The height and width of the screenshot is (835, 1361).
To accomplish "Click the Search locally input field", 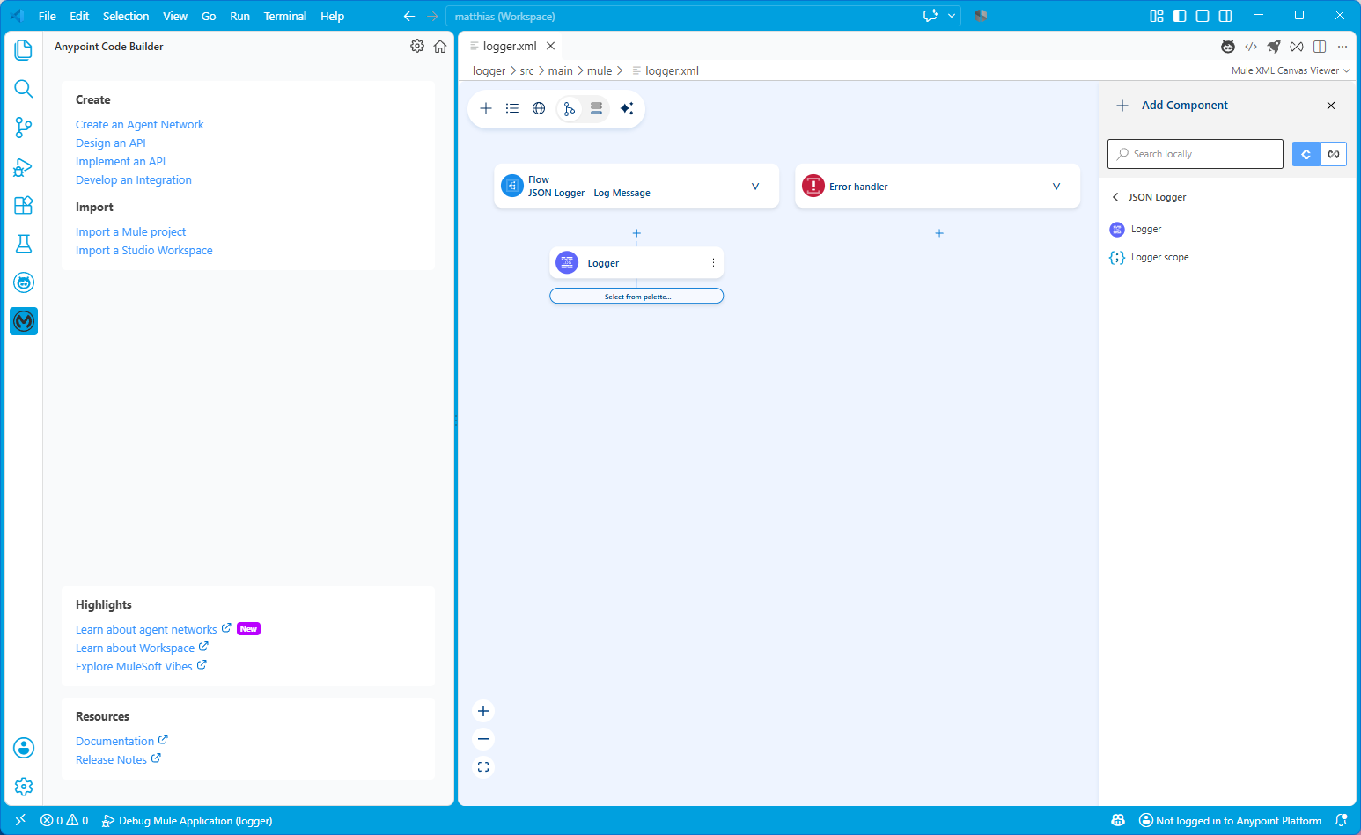I will (1195, 154).
